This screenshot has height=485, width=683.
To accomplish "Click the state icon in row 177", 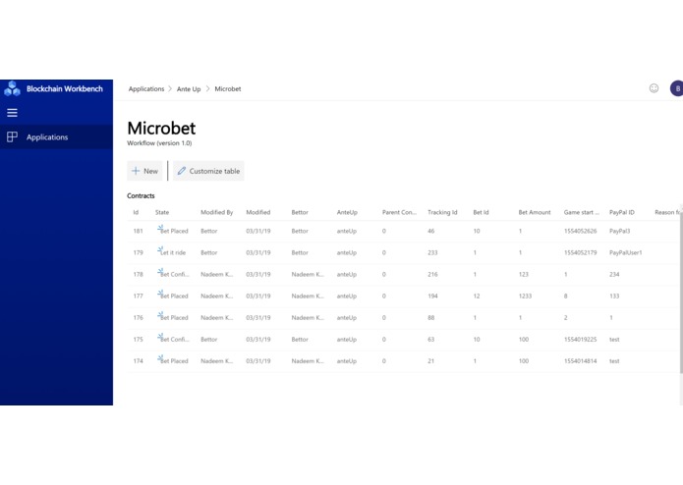I will pos(160,293).
